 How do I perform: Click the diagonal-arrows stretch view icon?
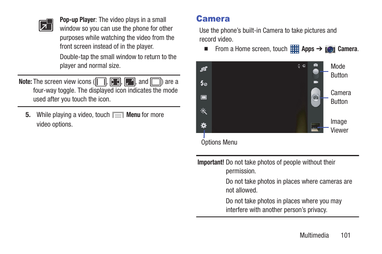(130, 82)
